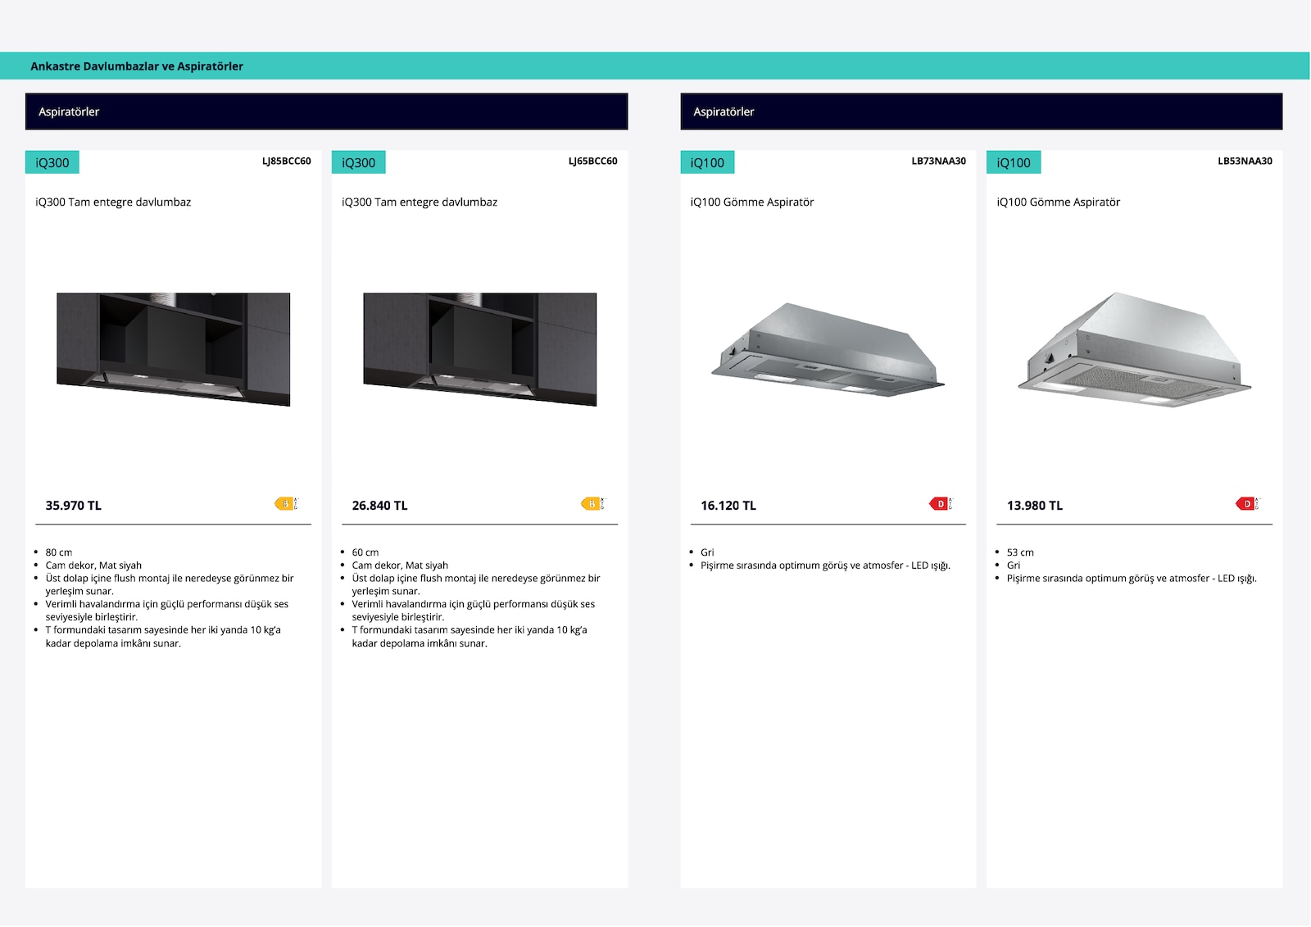Click the '60 cm' bullet
The height and width of the screenshot is (927, 1311).
pos(365,552)
